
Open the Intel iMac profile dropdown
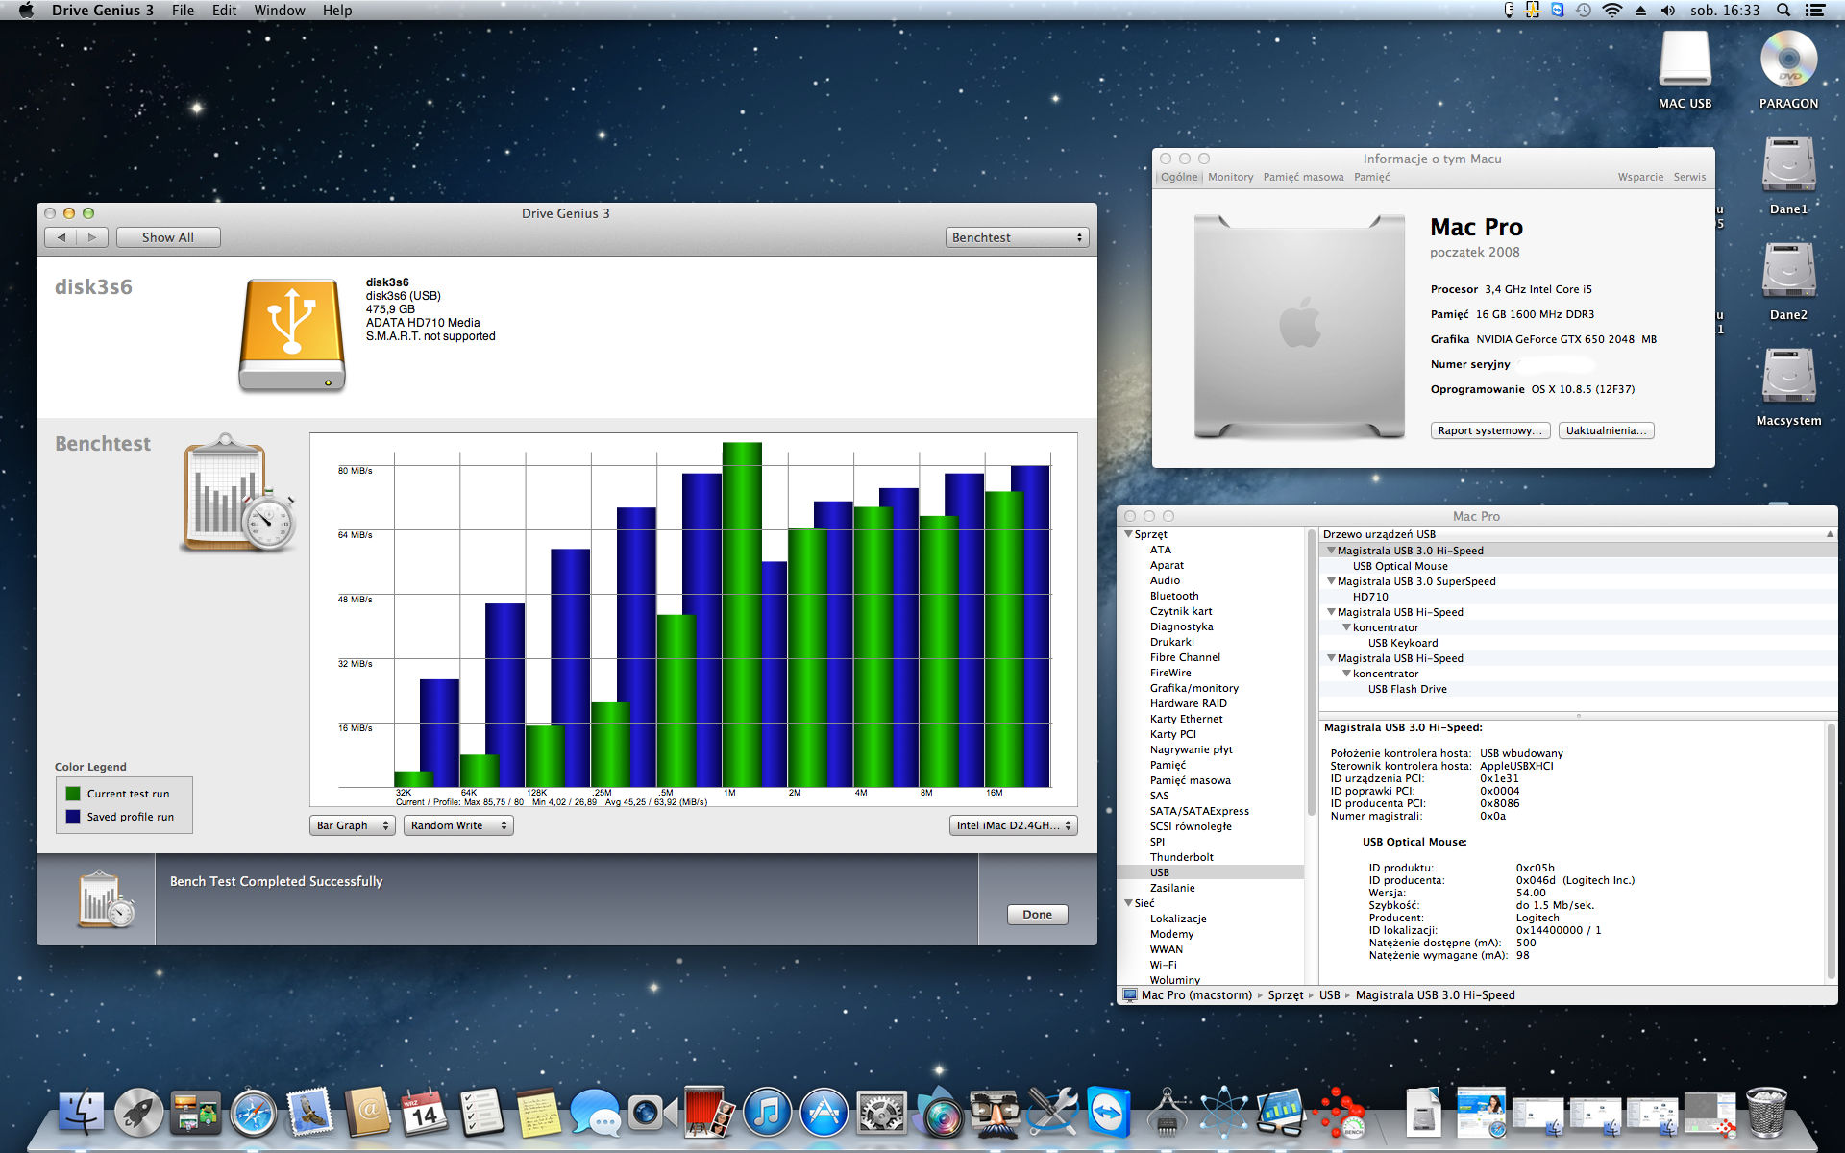[1013, 825]
